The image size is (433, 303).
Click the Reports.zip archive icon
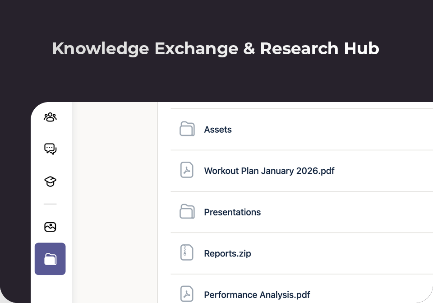(x=187, y=253)
